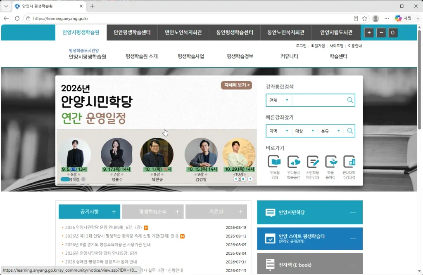Image resolution: width=423 pixels, height=275 pixels.
Task: Zoom out page with minus button
Action: [x=381, y=33]
